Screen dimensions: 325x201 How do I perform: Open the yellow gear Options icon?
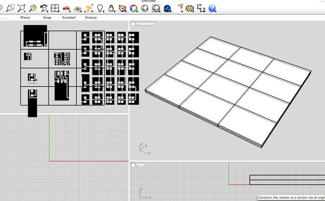[190, 8]
